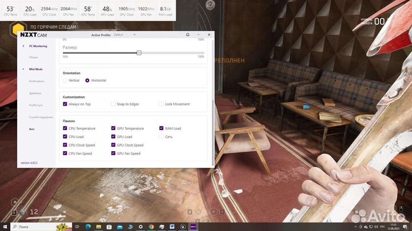412x231 pixels.
Task: Switch to NZXT CAM taskbar icon
Action: tap(193, 226)
